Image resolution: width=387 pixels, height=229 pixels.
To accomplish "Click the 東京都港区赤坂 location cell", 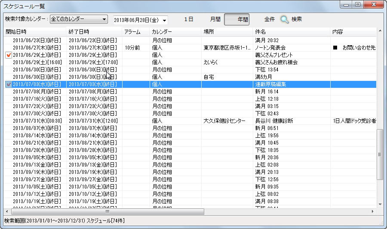I will click(227, 48).
